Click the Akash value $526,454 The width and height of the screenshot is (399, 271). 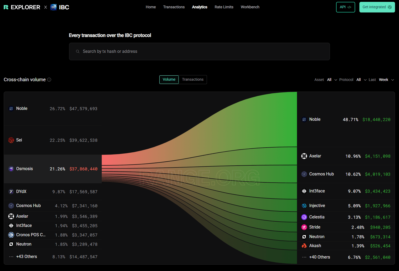tap(380, 246)
